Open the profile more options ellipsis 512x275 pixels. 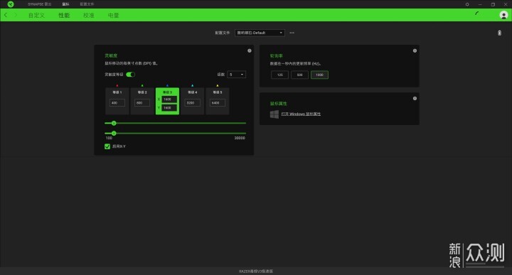tap(292, 33)
